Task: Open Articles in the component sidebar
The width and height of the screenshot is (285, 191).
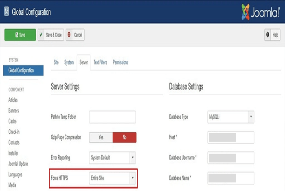Action: (x=13, y=100)
